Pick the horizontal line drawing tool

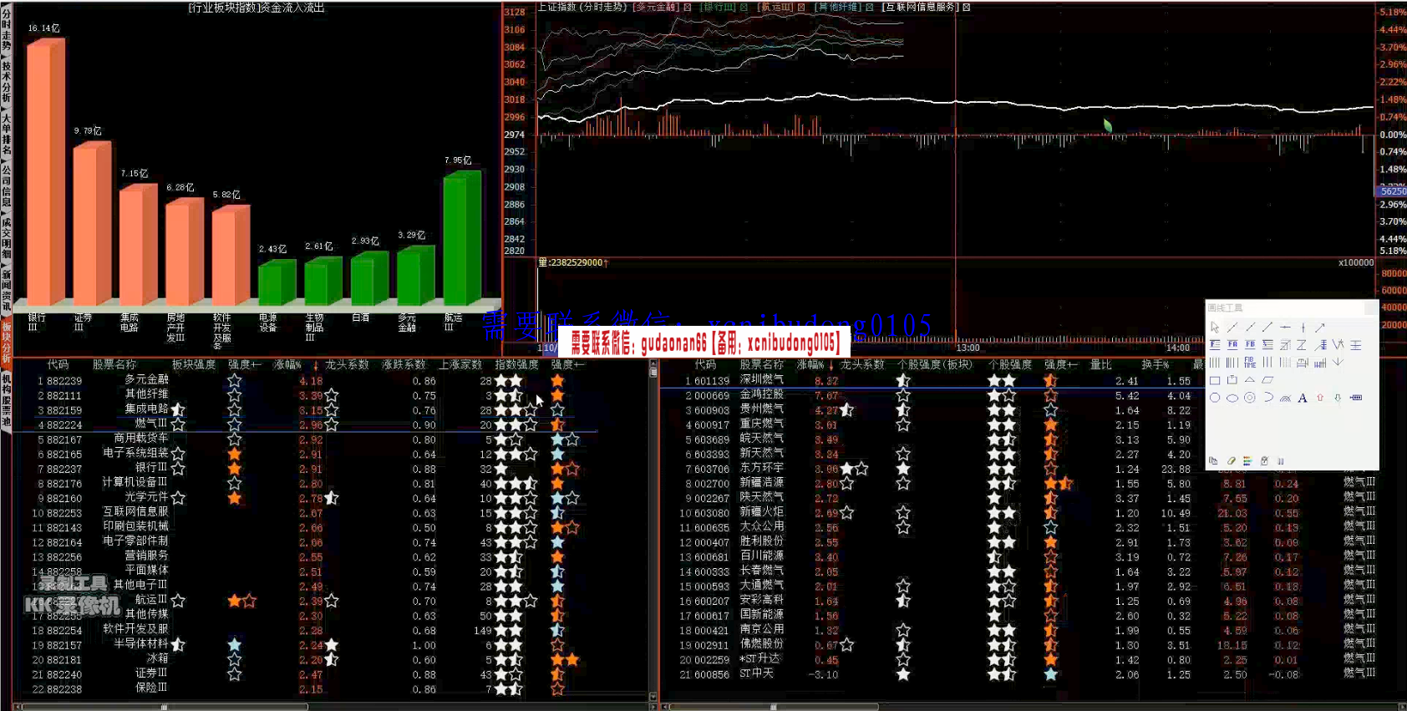1285,328
